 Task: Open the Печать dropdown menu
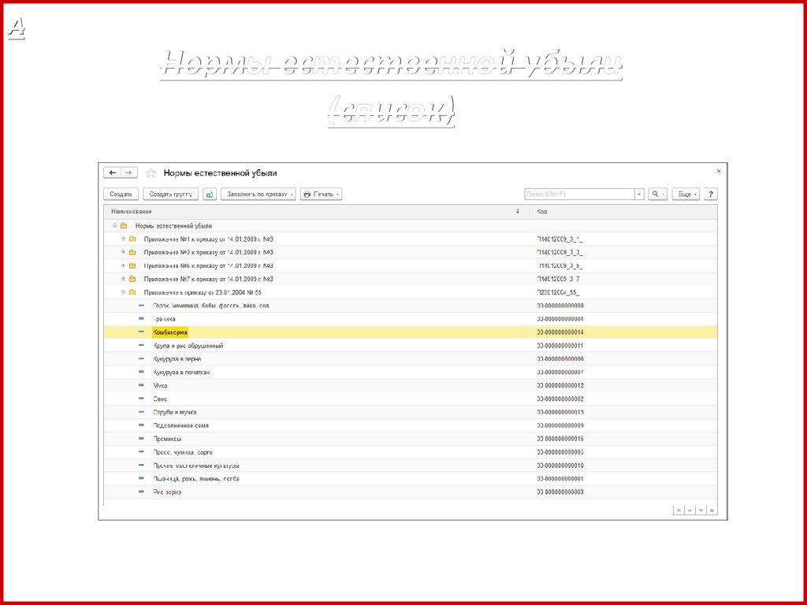[322, 194]
